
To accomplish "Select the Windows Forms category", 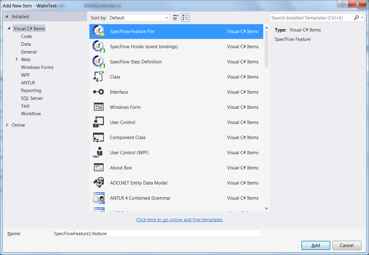I will 37,67.
